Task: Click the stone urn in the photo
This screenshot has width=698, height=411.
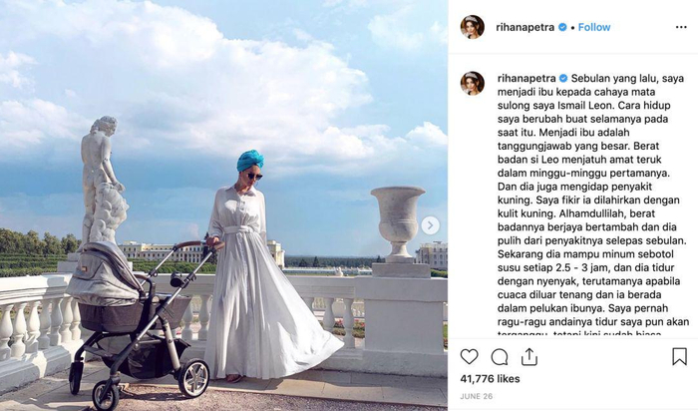Action: click(x=398, y=224)
